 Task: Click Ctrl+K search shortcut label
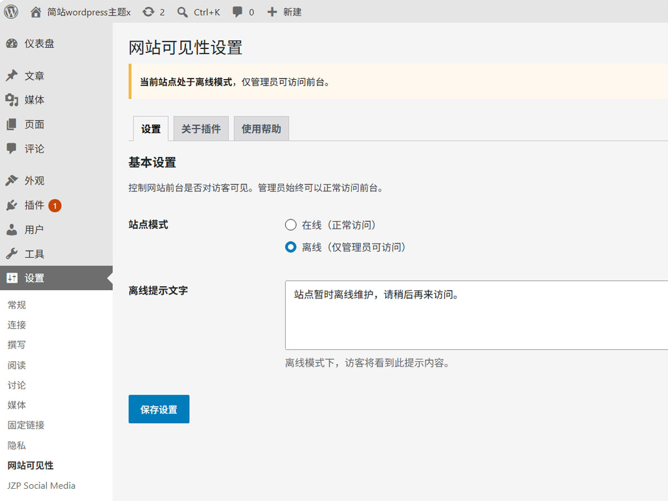(207, 12)
